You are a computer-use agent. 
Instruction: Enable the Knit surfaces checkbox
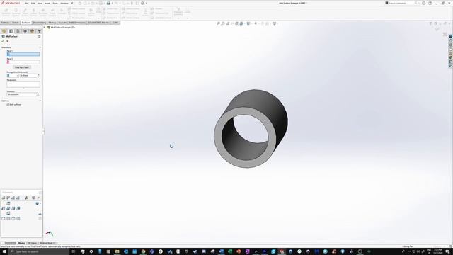tap(8, 104)
